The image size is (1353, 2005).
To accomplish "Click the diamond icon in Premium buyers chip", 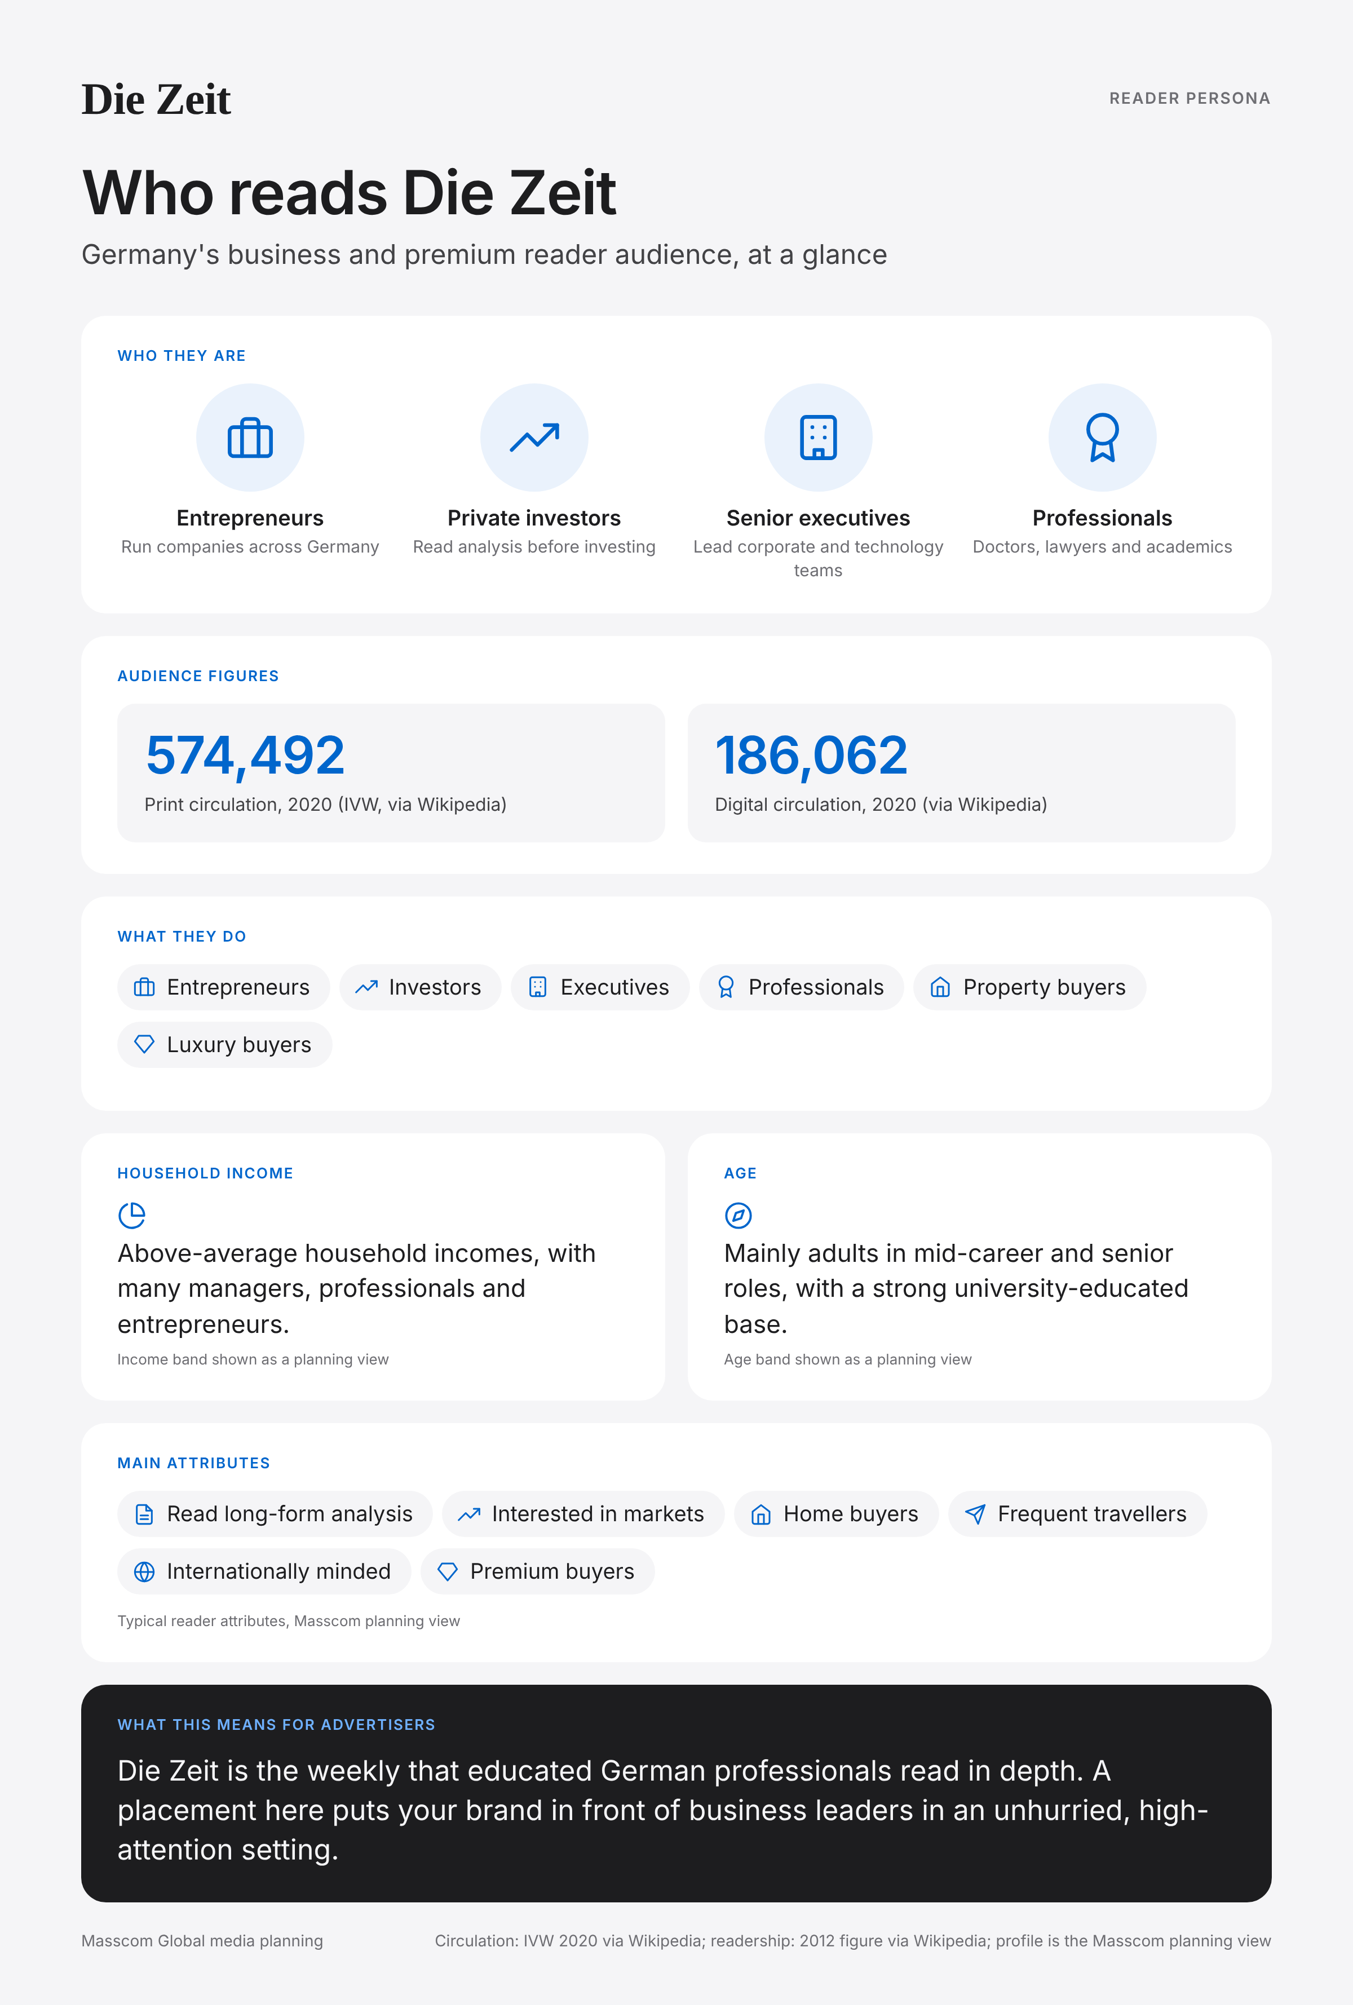I will coord(448,1572).
